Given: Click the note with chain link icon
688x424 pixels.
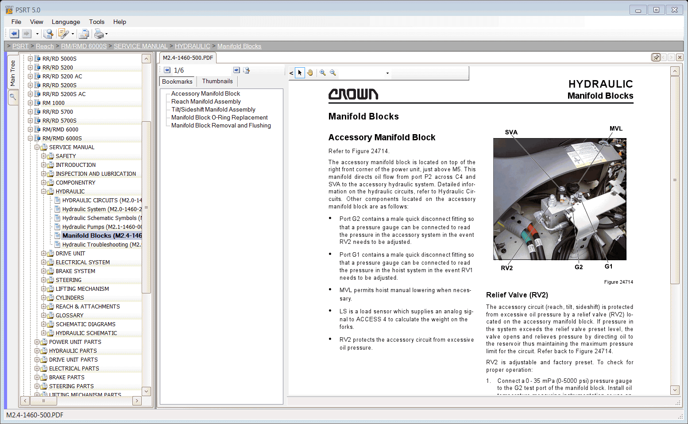Looking at the screenshot, I should click(63, 34).
